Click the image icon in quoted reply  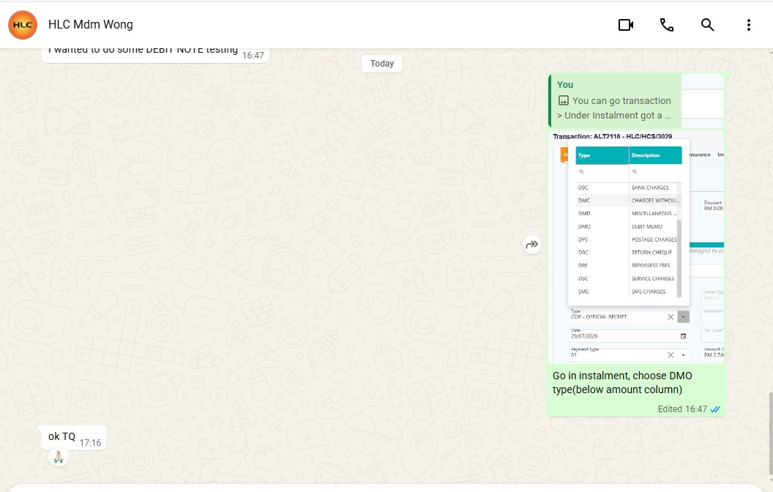tap(563, 100)
